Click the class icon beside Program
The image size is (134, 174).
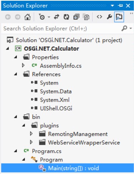pyautogui.click(x=34, y=159)
